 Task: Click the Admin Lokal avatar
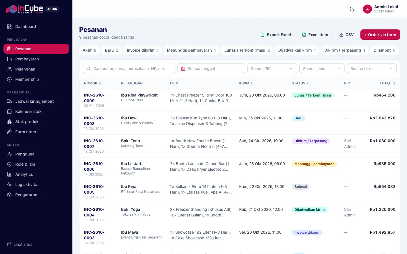[367, 9]
